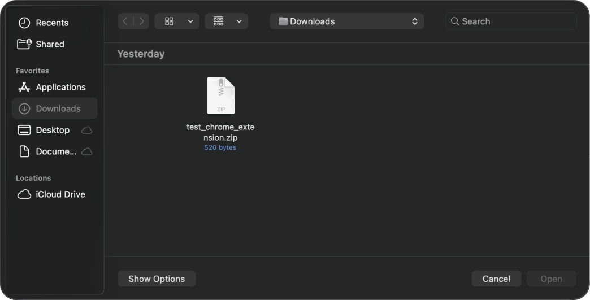Click the 520 bytes size label

[x=220, y=148]
